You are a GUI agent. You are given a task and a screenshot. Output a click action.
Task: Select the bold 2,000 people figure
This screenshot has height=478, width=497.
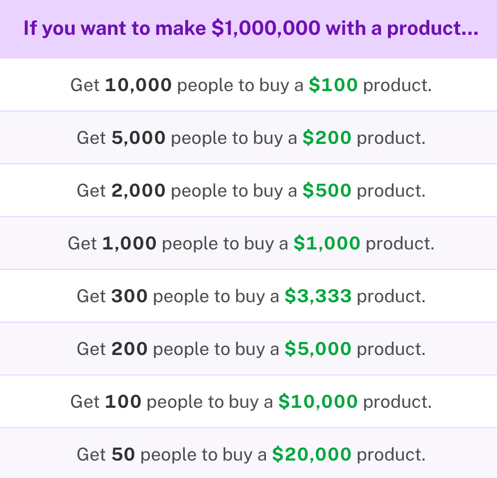click(x=138, y=191)
